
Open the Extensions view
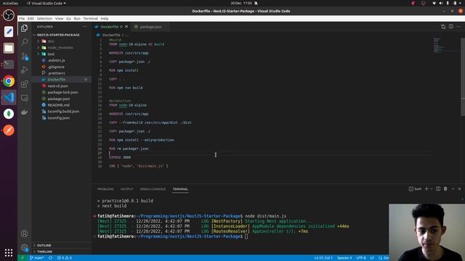click(x=24, y=84)
